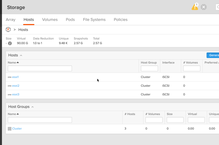The width and height of the screenshot is (219, 145).
Task: Click the Size info icon
Action: point(10,43)
